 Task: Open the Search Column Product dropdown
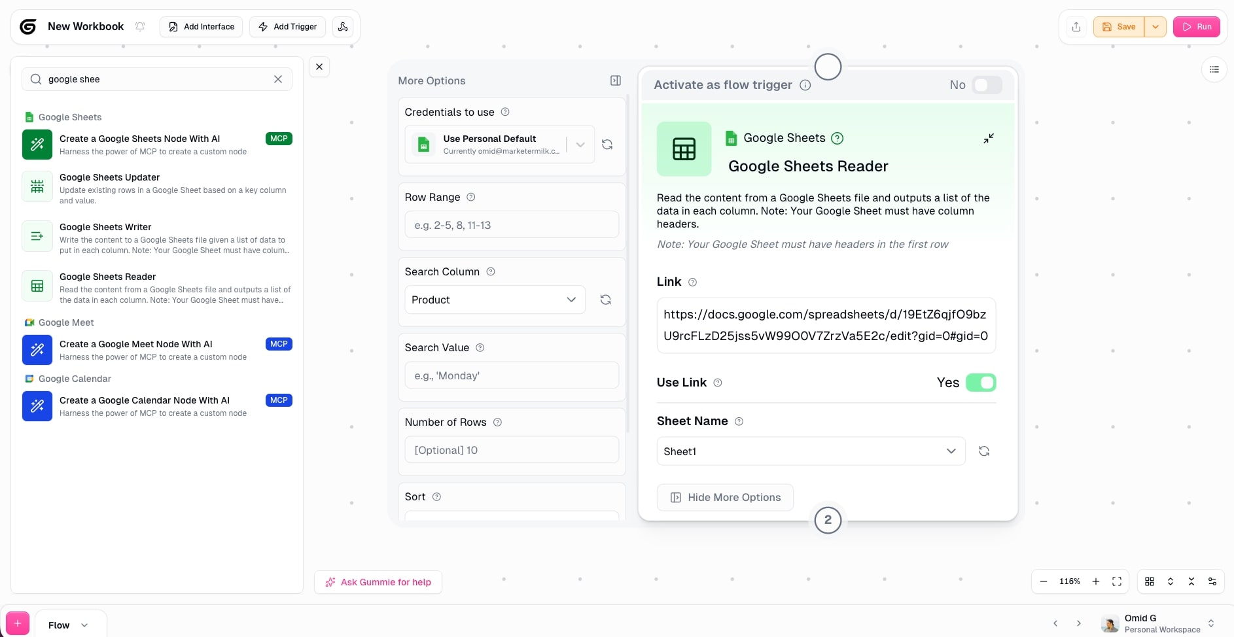coord(495,300)
